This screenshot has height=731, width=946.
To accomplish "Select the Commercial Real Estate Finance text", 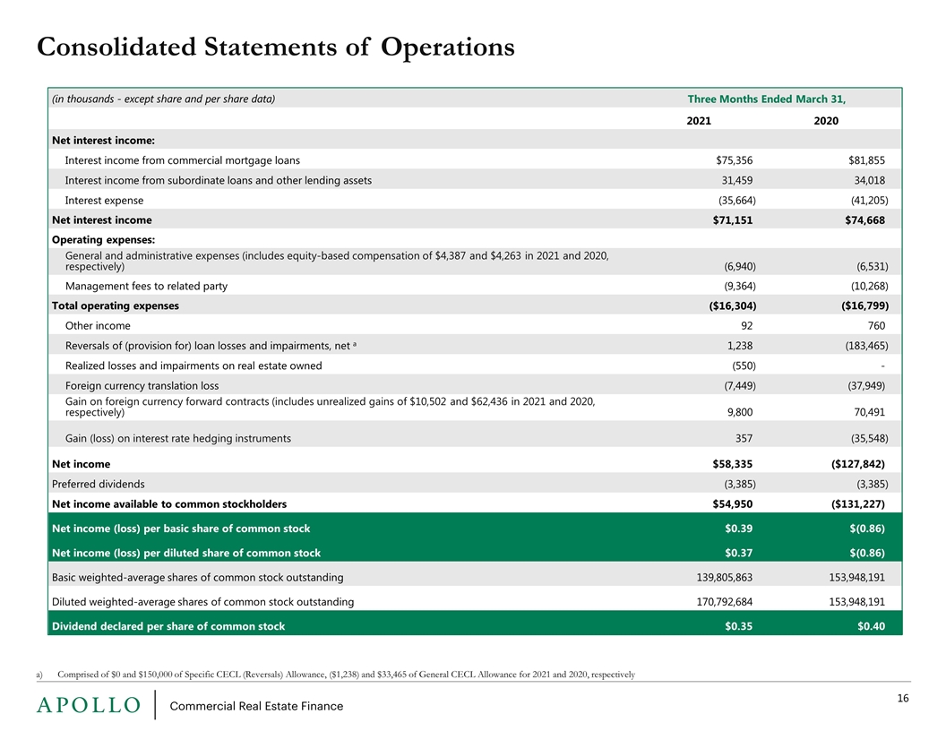I will (x=256, y=706).
